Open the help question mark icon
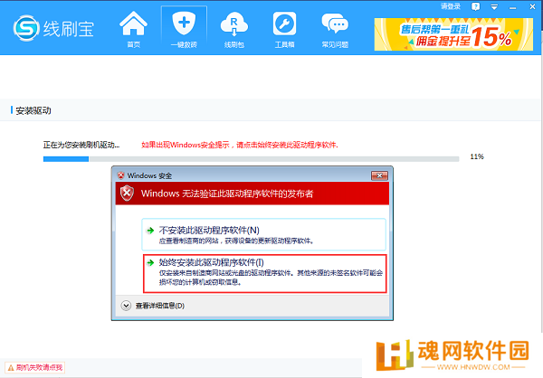This screenshot has height=378, width=543. click(476, 6)
